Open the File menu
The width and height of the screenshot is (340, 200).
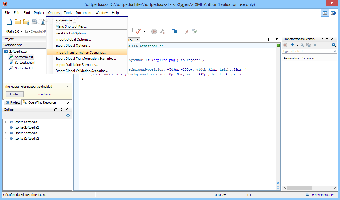tap(7, 13)
